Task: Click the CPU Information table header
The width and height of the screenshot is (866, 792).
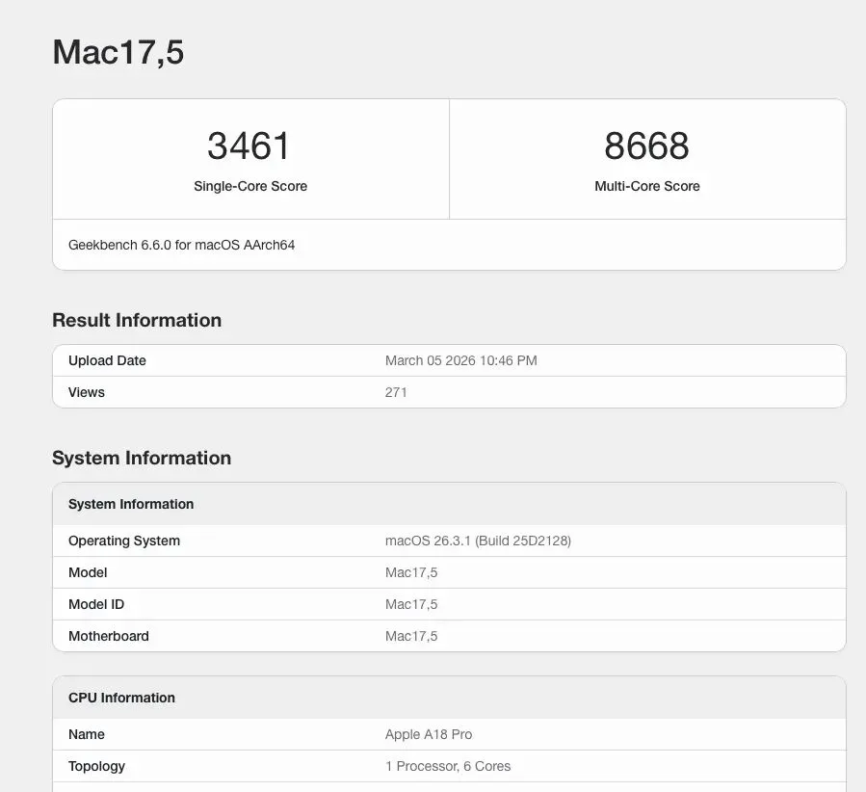Action: tap(449, 698)
